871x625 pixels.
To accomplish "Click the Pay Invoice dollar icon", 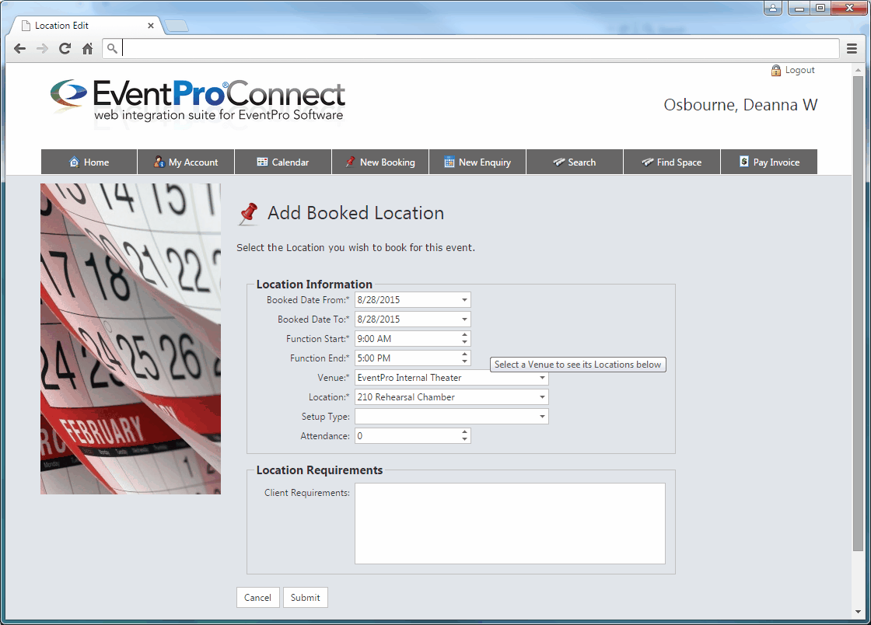I will coord(743,162).
